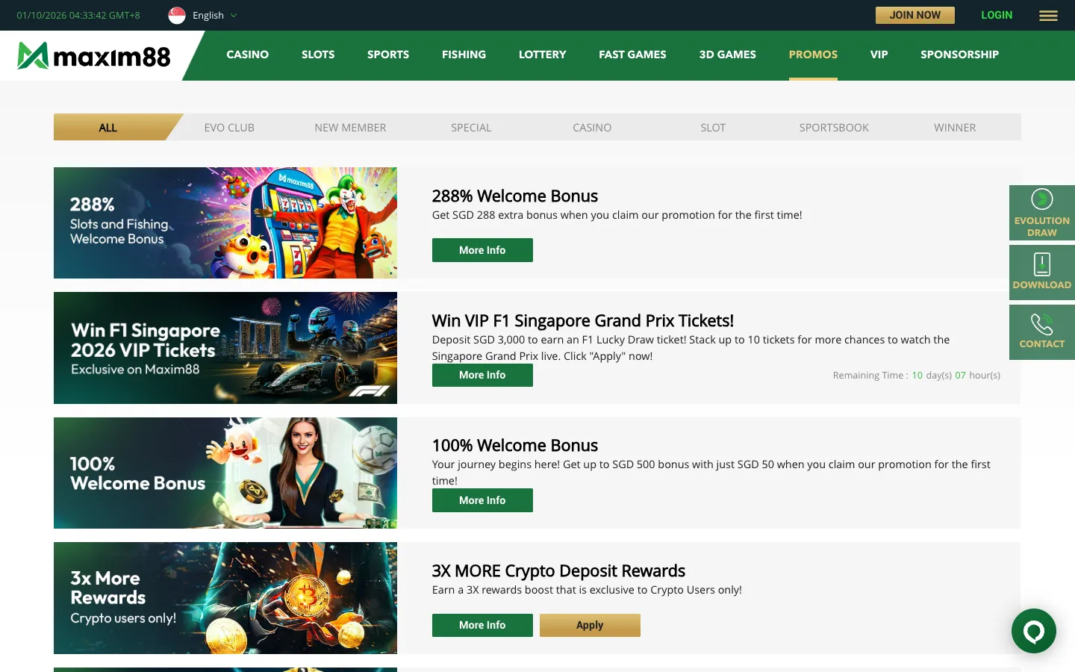Click the JOIN NOW button
This screenshot has width=1075, height=672.
[915, 15]
